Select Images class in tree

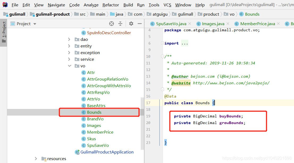pos(94,126)
